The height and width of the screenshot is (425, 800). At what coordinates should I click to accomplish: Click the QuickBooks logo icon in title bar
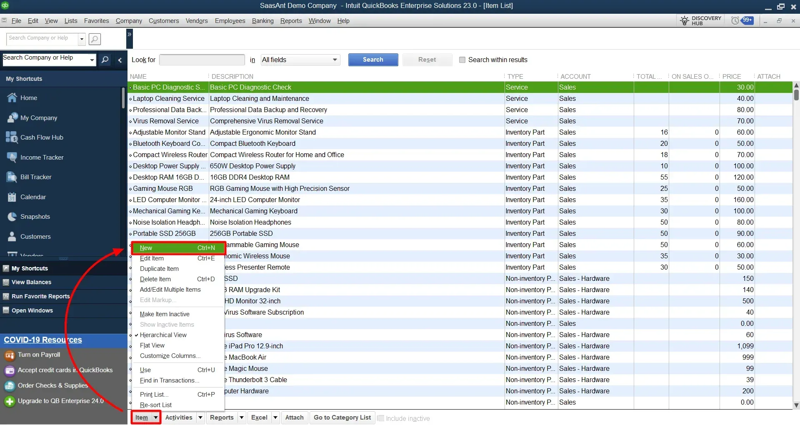tap(5, 5)
